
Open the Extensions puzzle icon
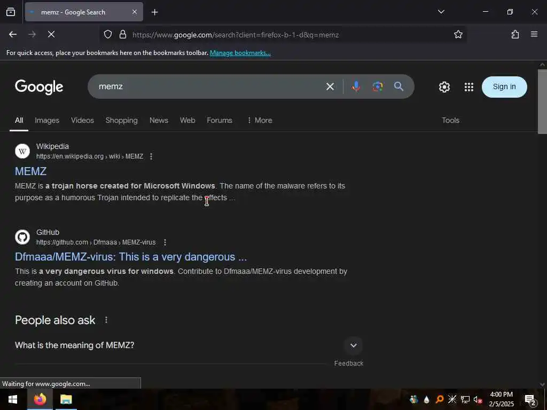(x=515, y=34)
